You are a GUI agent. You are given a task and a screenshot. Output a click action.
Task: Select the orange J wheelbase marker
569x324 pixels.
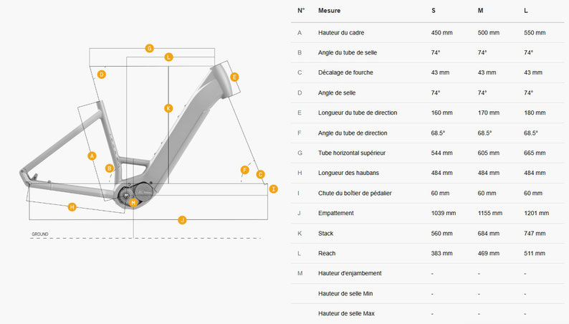182,219
